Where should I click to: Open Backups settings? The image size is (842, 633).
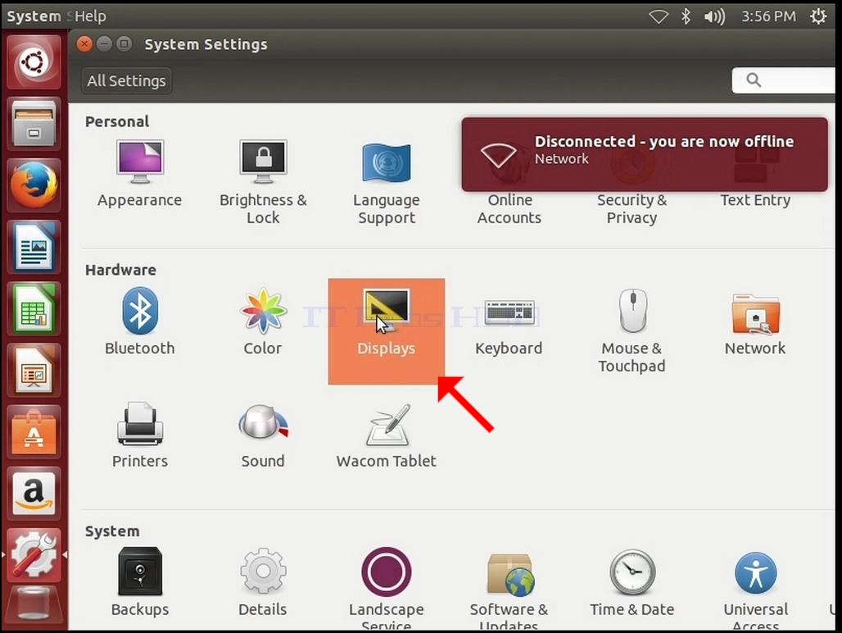[139, 581]
